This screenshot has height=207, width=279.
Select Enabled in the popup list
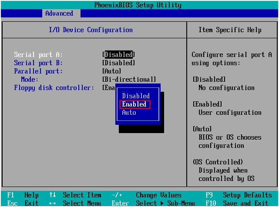click(x=135, y=104)
